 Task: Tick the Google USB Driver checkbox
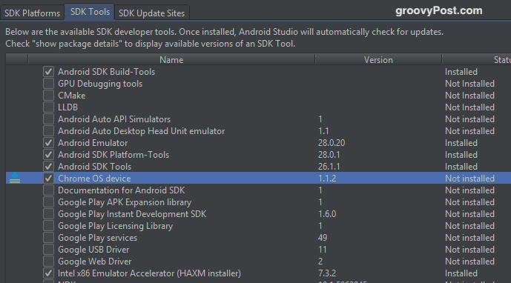pos(48,250)
